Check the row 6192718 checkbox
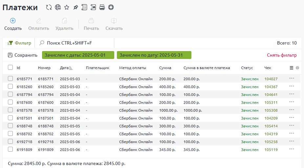The image size is (304, 168). 10,141
